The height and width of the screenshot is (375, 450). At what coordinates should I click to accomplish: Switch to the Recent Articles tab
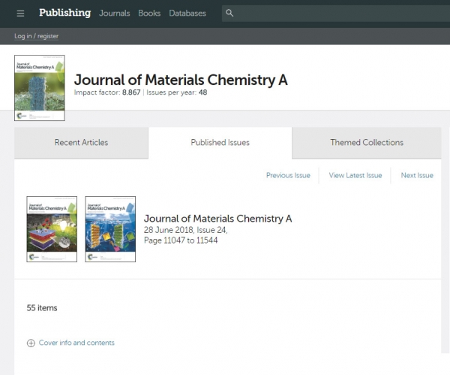pyautogui.click(x=81, y=143)
